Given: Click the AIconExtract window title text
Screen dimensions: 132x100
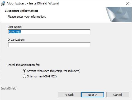Looking at the screenshot, I should (x=33, y=3).
